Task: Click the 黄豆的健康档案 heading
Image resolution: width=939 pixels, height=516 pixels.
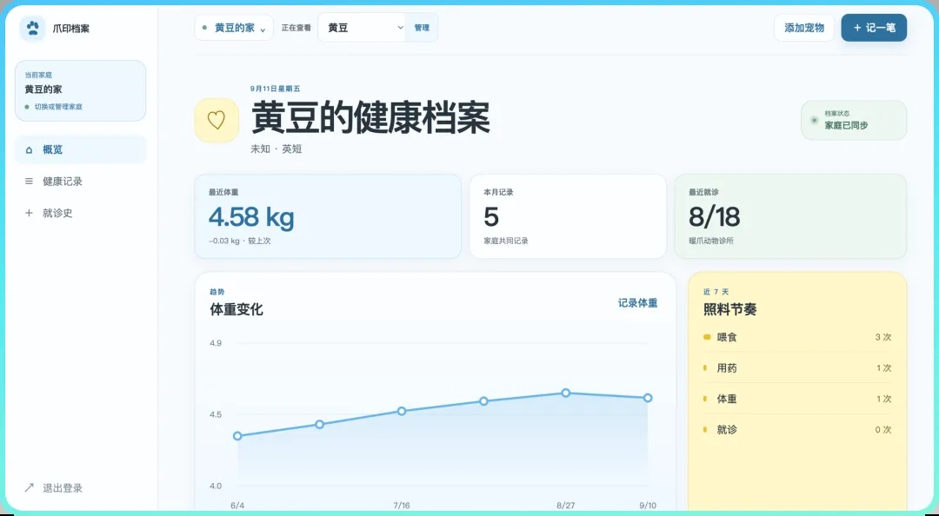Action: (x=370, y=117)
